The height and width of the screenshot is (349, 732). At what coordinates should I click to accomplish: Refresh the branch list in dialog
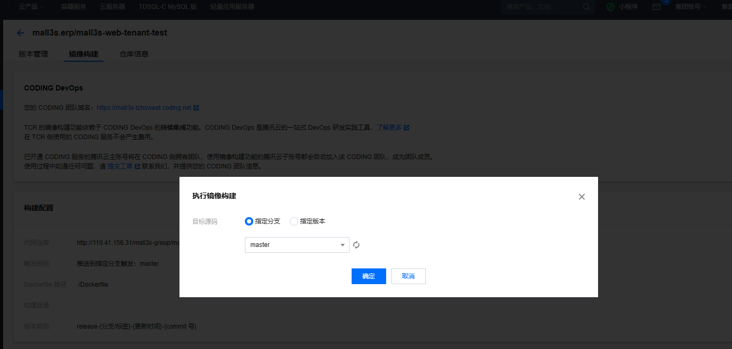click(356, 245)
